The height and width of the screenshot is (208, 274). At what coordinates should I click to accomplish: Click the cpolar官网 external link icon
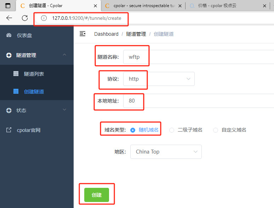click(9, 130)
